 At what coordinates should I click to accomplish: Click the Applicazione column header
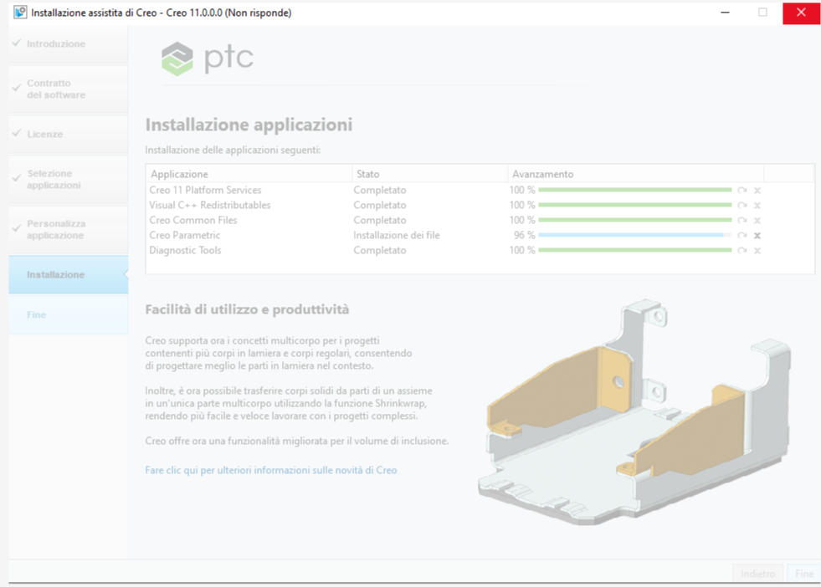249,174
